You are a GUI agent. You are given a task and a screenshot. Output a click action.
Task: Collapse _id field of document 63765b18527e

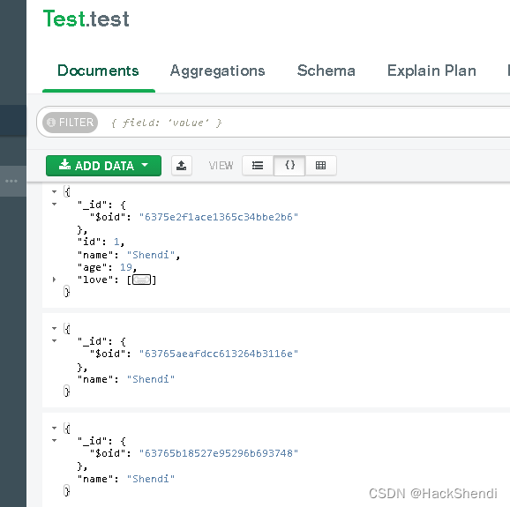point(55,440)
